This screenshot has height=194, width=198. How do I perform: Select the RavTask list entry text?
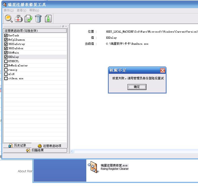click(x=14, y=35)
